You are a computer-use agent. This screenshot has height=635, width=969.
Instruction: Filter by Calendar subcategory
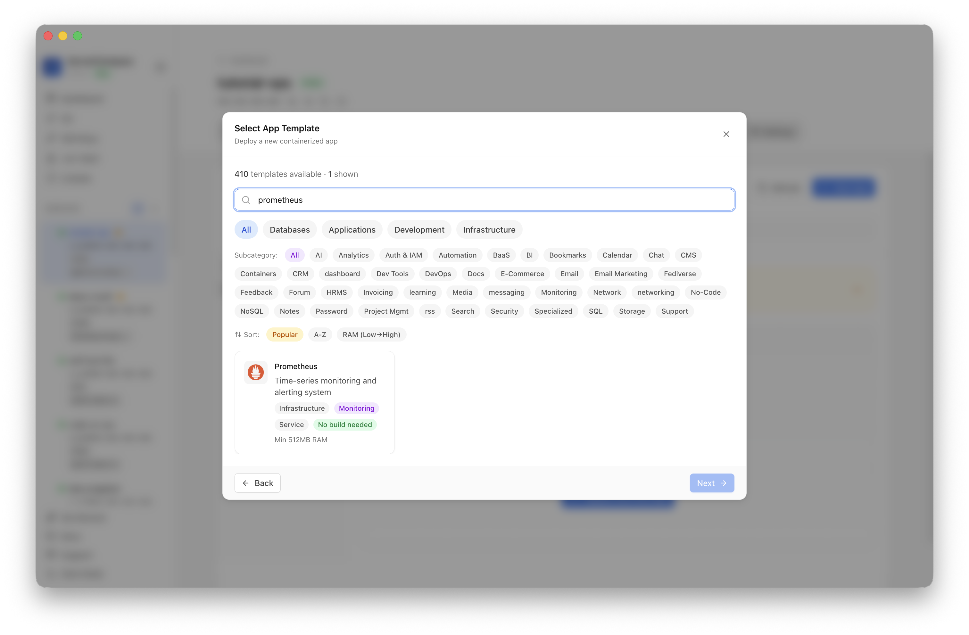coord(617,255)
